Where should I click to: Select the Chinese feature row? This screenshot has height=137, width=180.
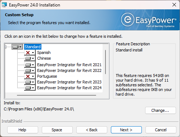pyautogui.click(x=44, y=58)
